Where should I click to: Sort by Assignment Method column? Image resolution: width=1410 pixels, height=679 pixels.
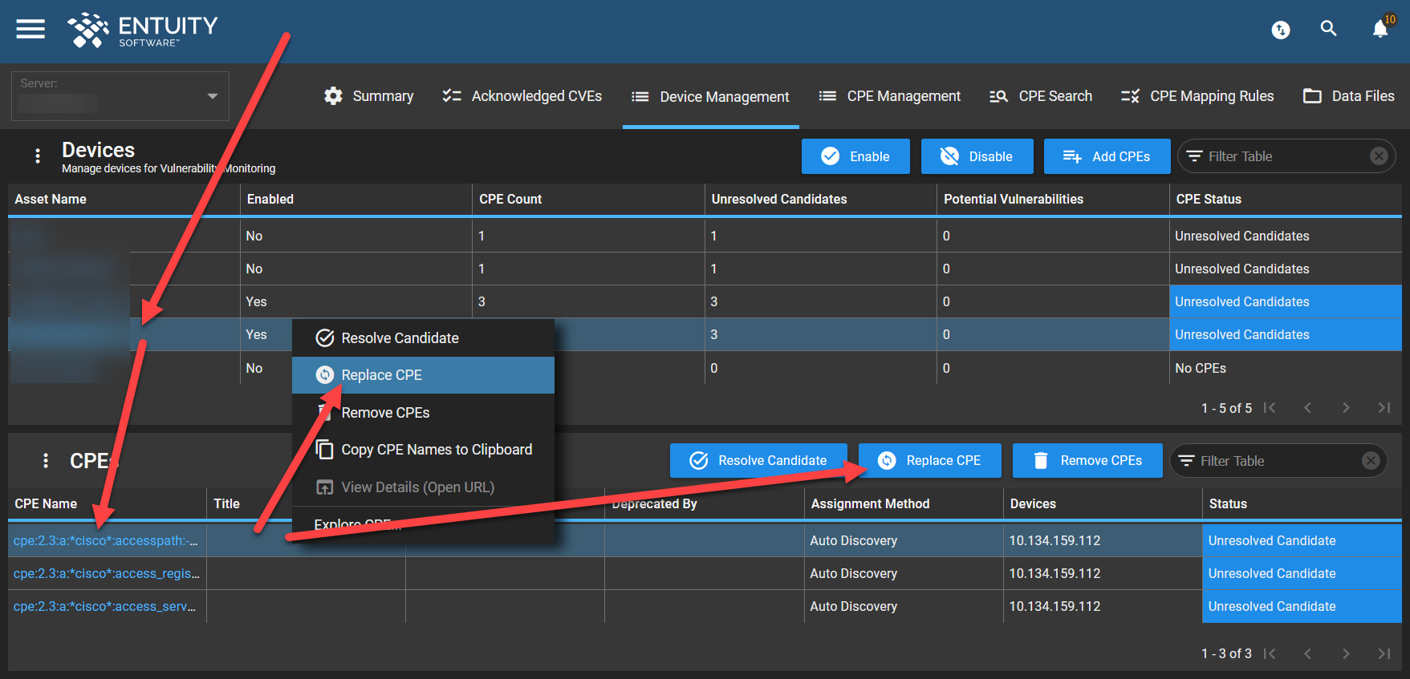click(904, 503)
